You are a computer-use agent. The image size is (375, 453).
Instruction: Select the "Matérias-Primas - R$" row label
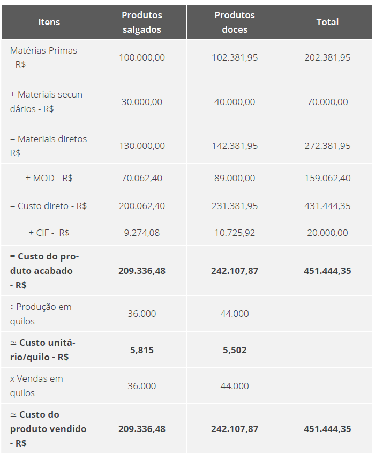pos(43,57)
